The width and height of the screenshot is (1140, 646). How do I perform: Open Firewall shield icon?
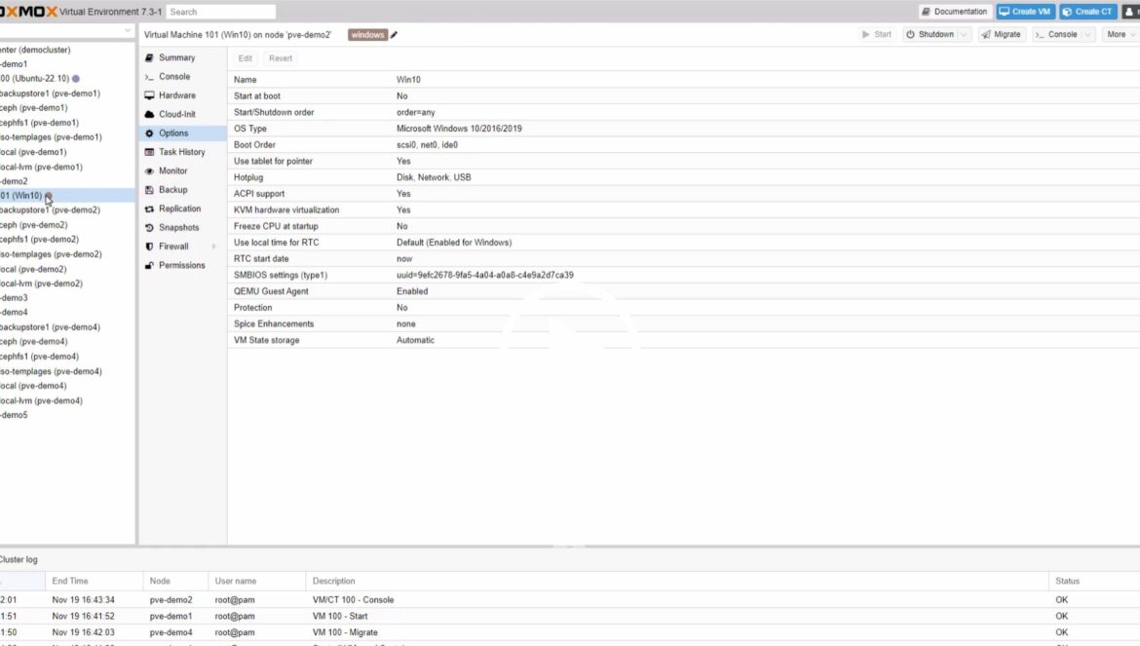pyautogui.click(x=149, y=247)
